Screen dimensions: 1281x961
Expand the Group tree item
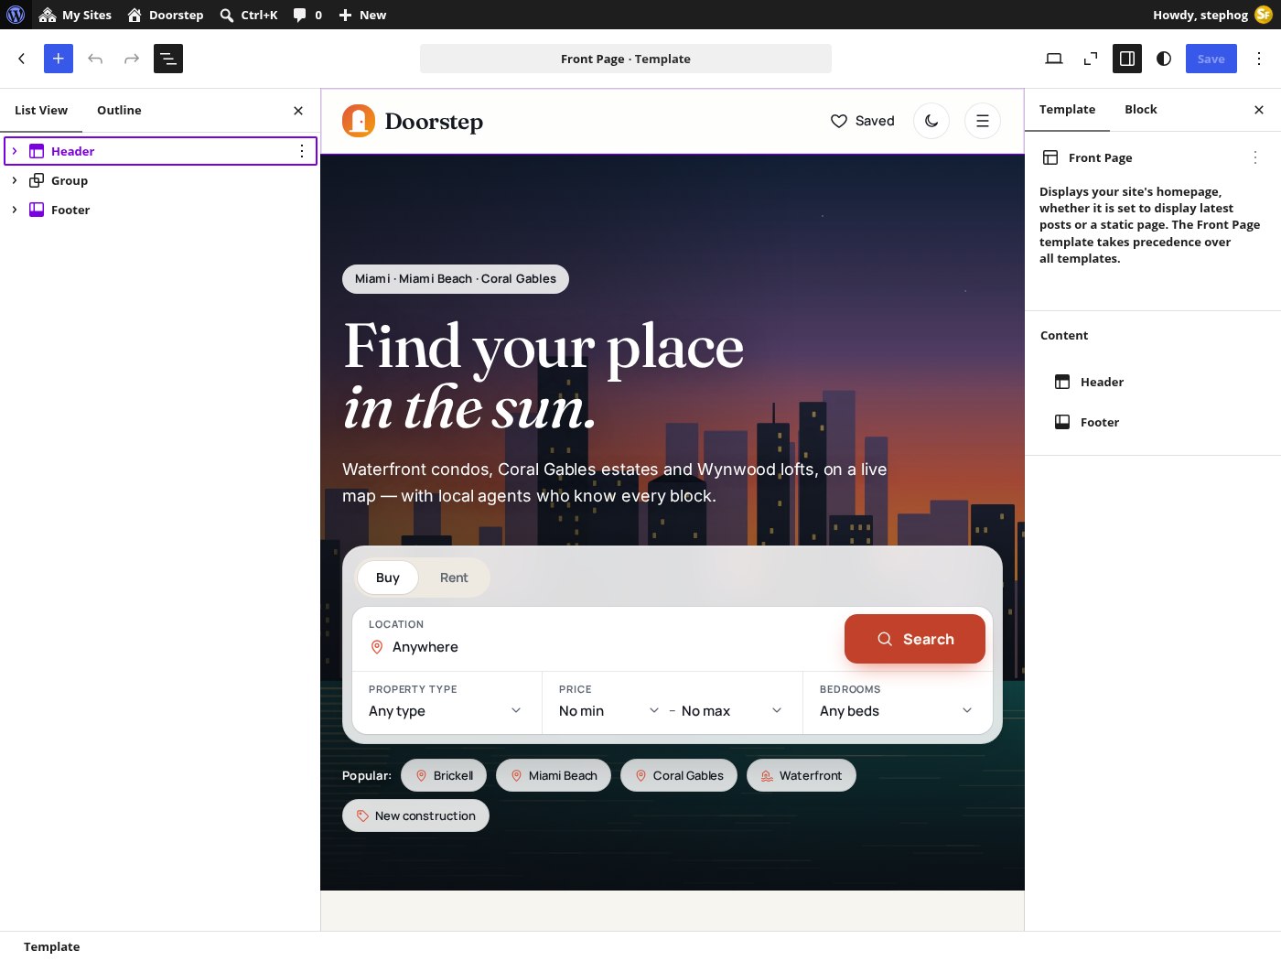click(15, 180)
